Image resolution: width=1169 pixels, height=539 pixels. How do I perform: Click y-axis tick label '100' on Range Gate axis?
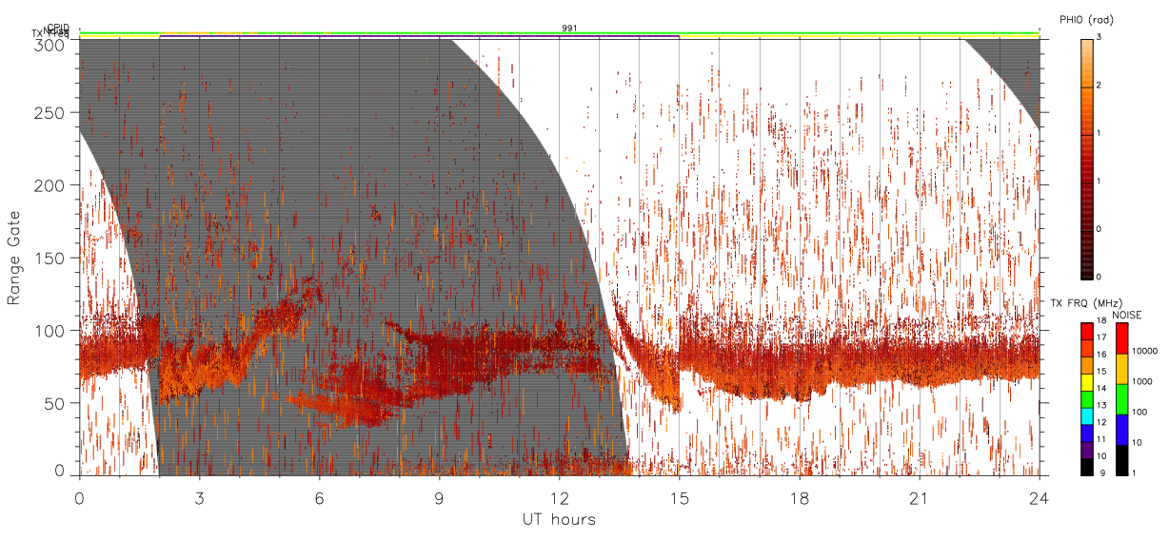(x=50, y=330)
